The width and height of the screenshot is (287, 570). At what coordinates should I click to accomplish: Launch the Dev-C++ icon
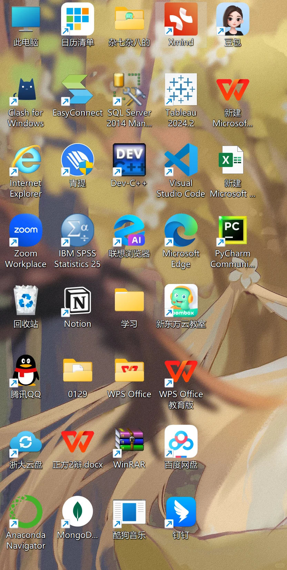pos(129,160)
